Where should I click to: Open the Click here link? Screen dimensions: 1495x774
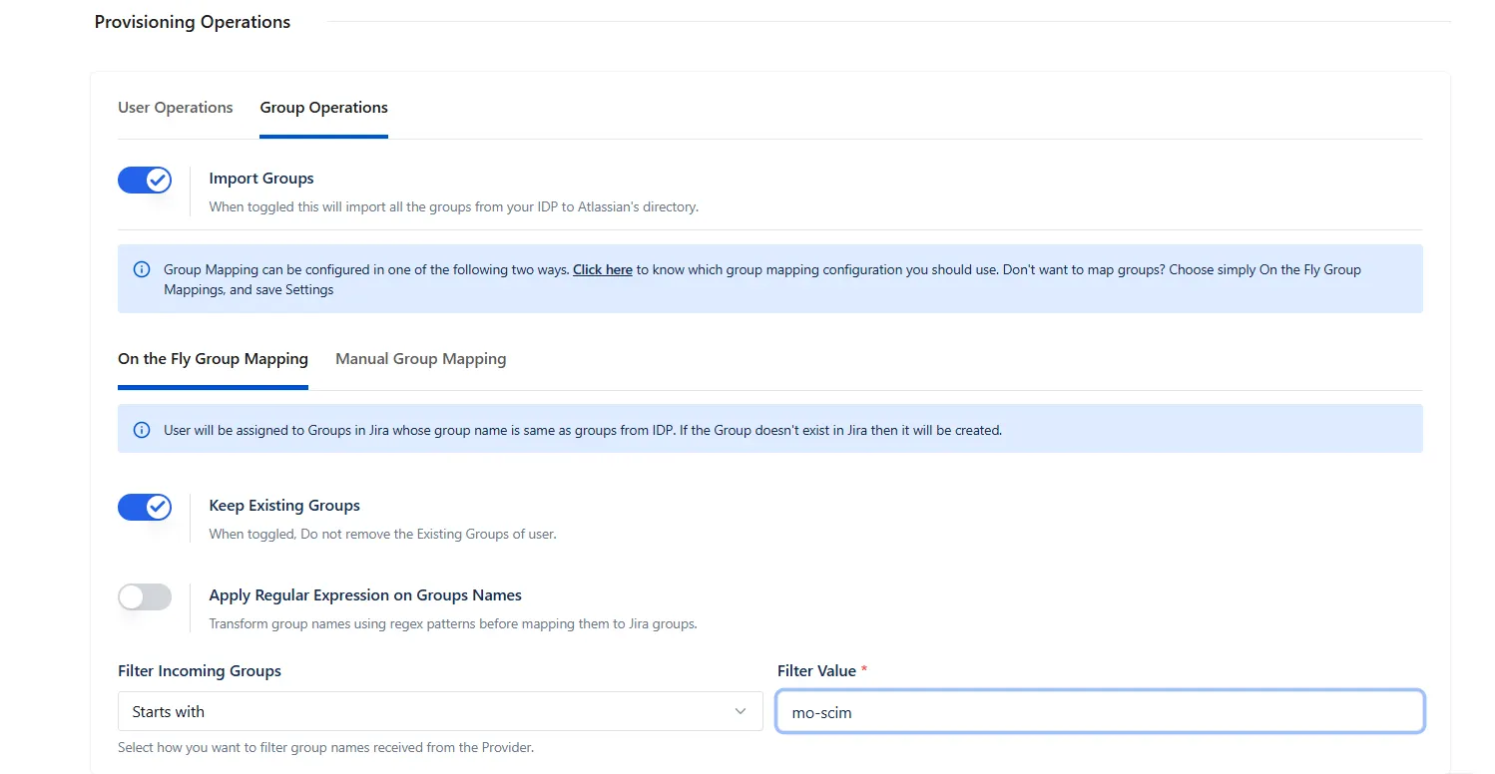click(603, 269)
